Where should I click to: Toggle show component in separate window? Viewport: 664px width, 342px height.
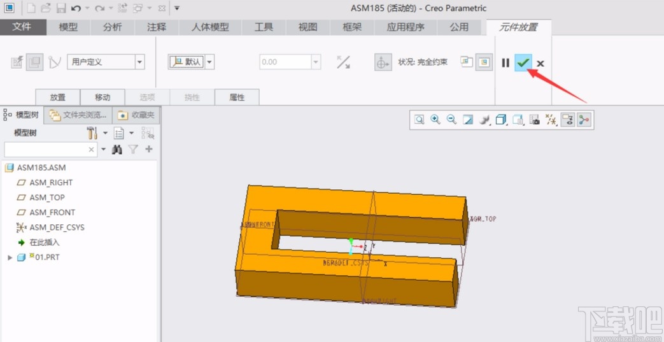coord(467,62)
